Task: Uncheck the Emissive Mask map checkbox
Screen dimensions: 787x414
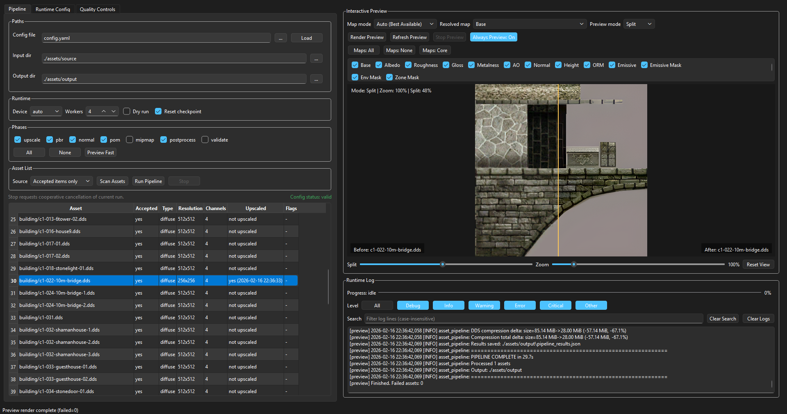Action: (x=644, y=65)
